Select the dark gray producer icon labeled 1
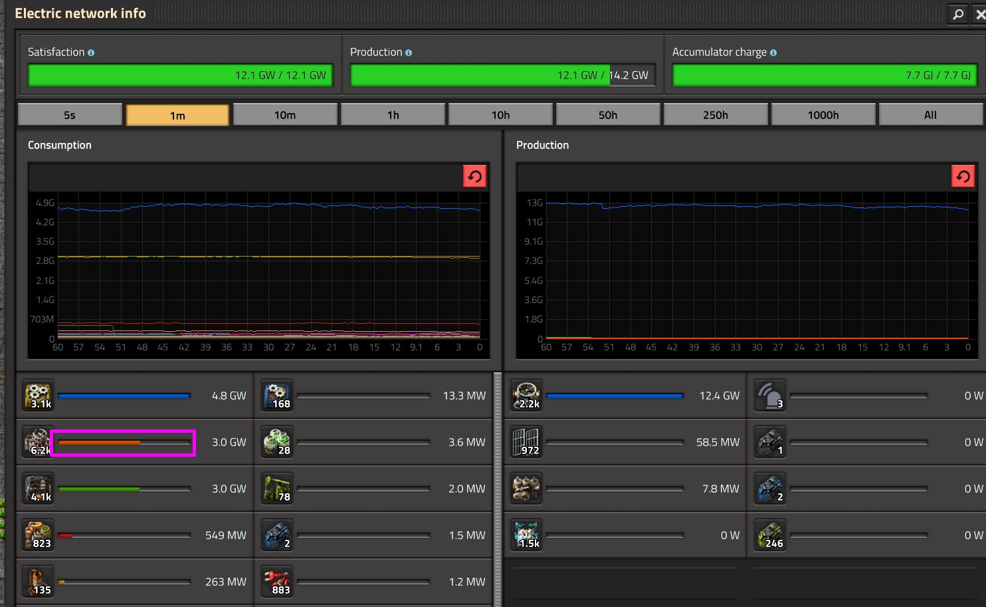This screenshot has width=986, height=607. tap(771, 442)
